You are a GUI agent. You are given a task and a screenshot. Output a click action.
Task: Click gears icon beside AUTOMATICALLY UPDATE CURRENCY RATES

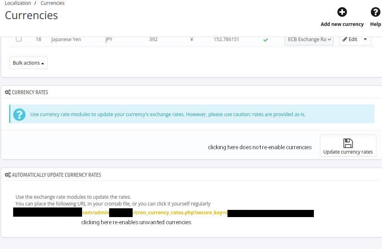coord(8,175)
